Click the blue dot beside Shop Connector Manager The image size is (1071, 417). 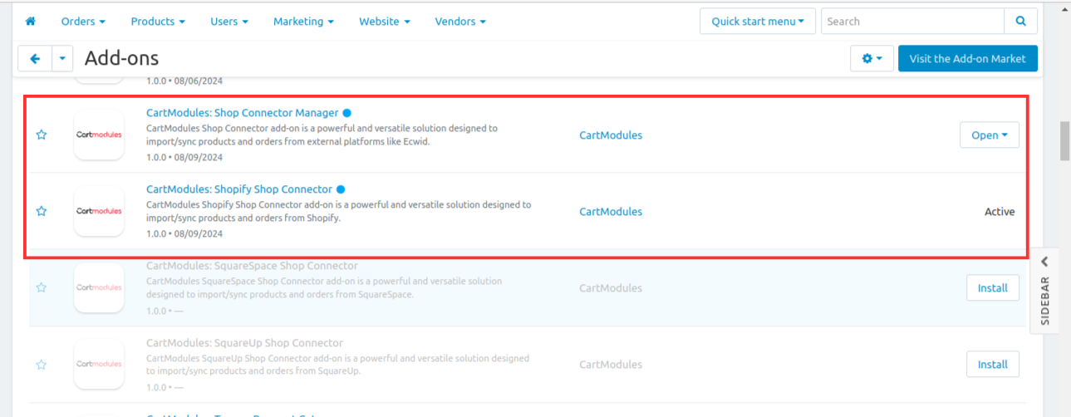click(346, 112)
